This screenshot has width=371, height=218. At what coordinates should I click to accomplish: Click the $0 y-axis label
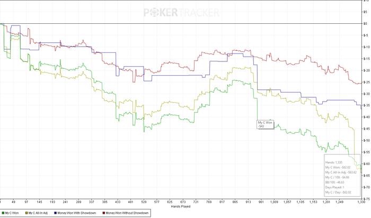(365, 23)
